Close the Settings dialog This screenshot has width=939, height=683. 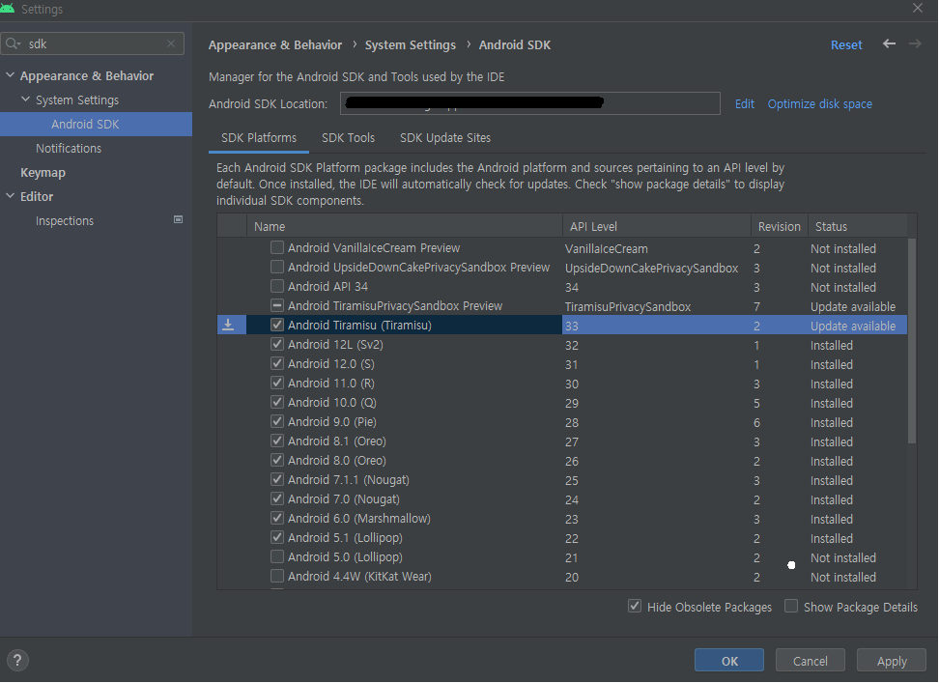click(x=918, y=9)
